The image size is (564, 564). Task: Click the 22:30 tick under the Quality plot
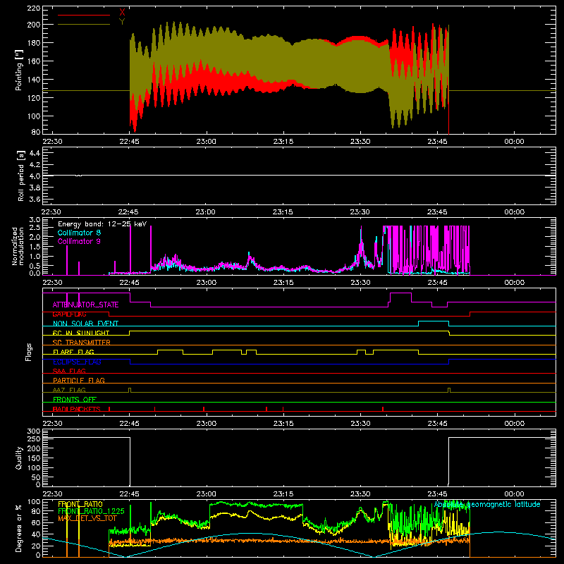point(52,494)
